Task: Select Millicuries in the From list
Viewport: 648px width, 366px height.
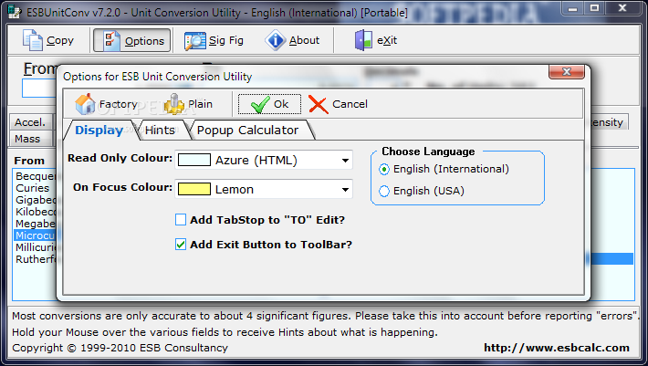Action: point(36,247)
